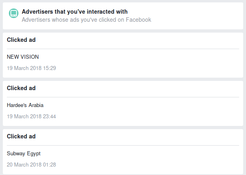Screen dimensions: 246x175
Task: Click the 19 March 2018 23:44 timestamp
Action: 31,116
